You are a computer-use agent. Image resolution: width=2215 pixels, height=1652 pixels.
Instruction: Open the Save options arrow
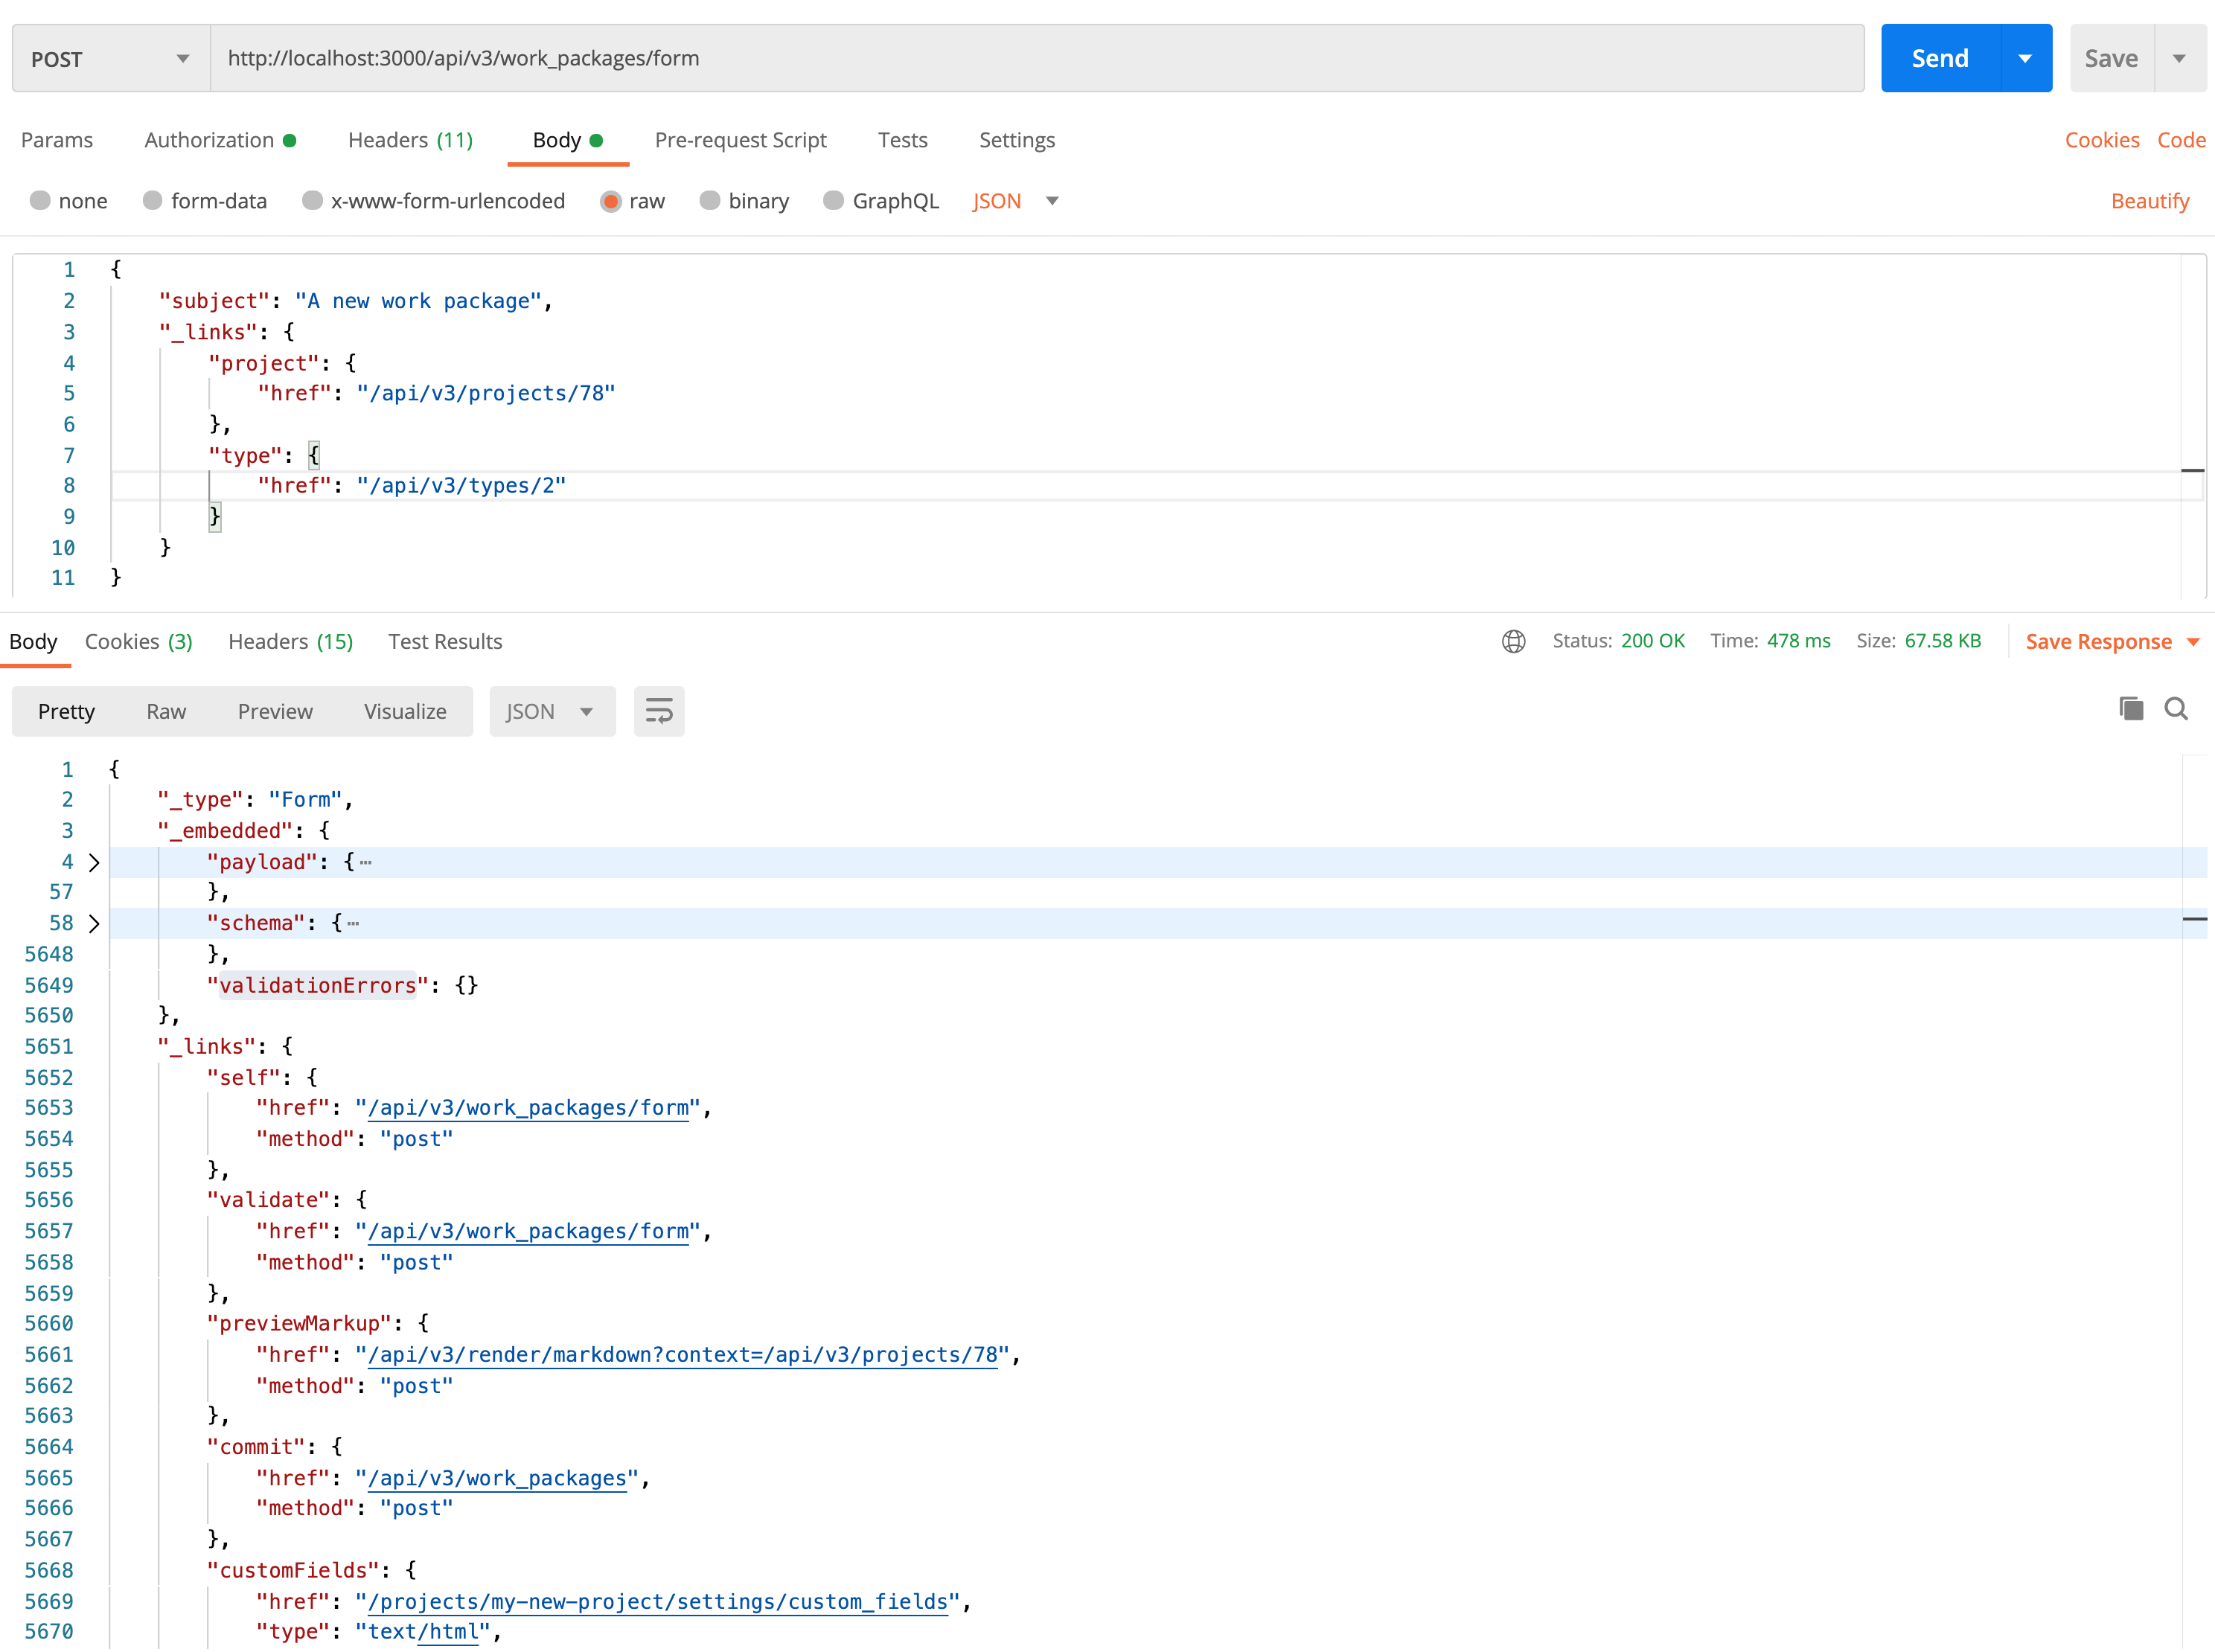2181,57
